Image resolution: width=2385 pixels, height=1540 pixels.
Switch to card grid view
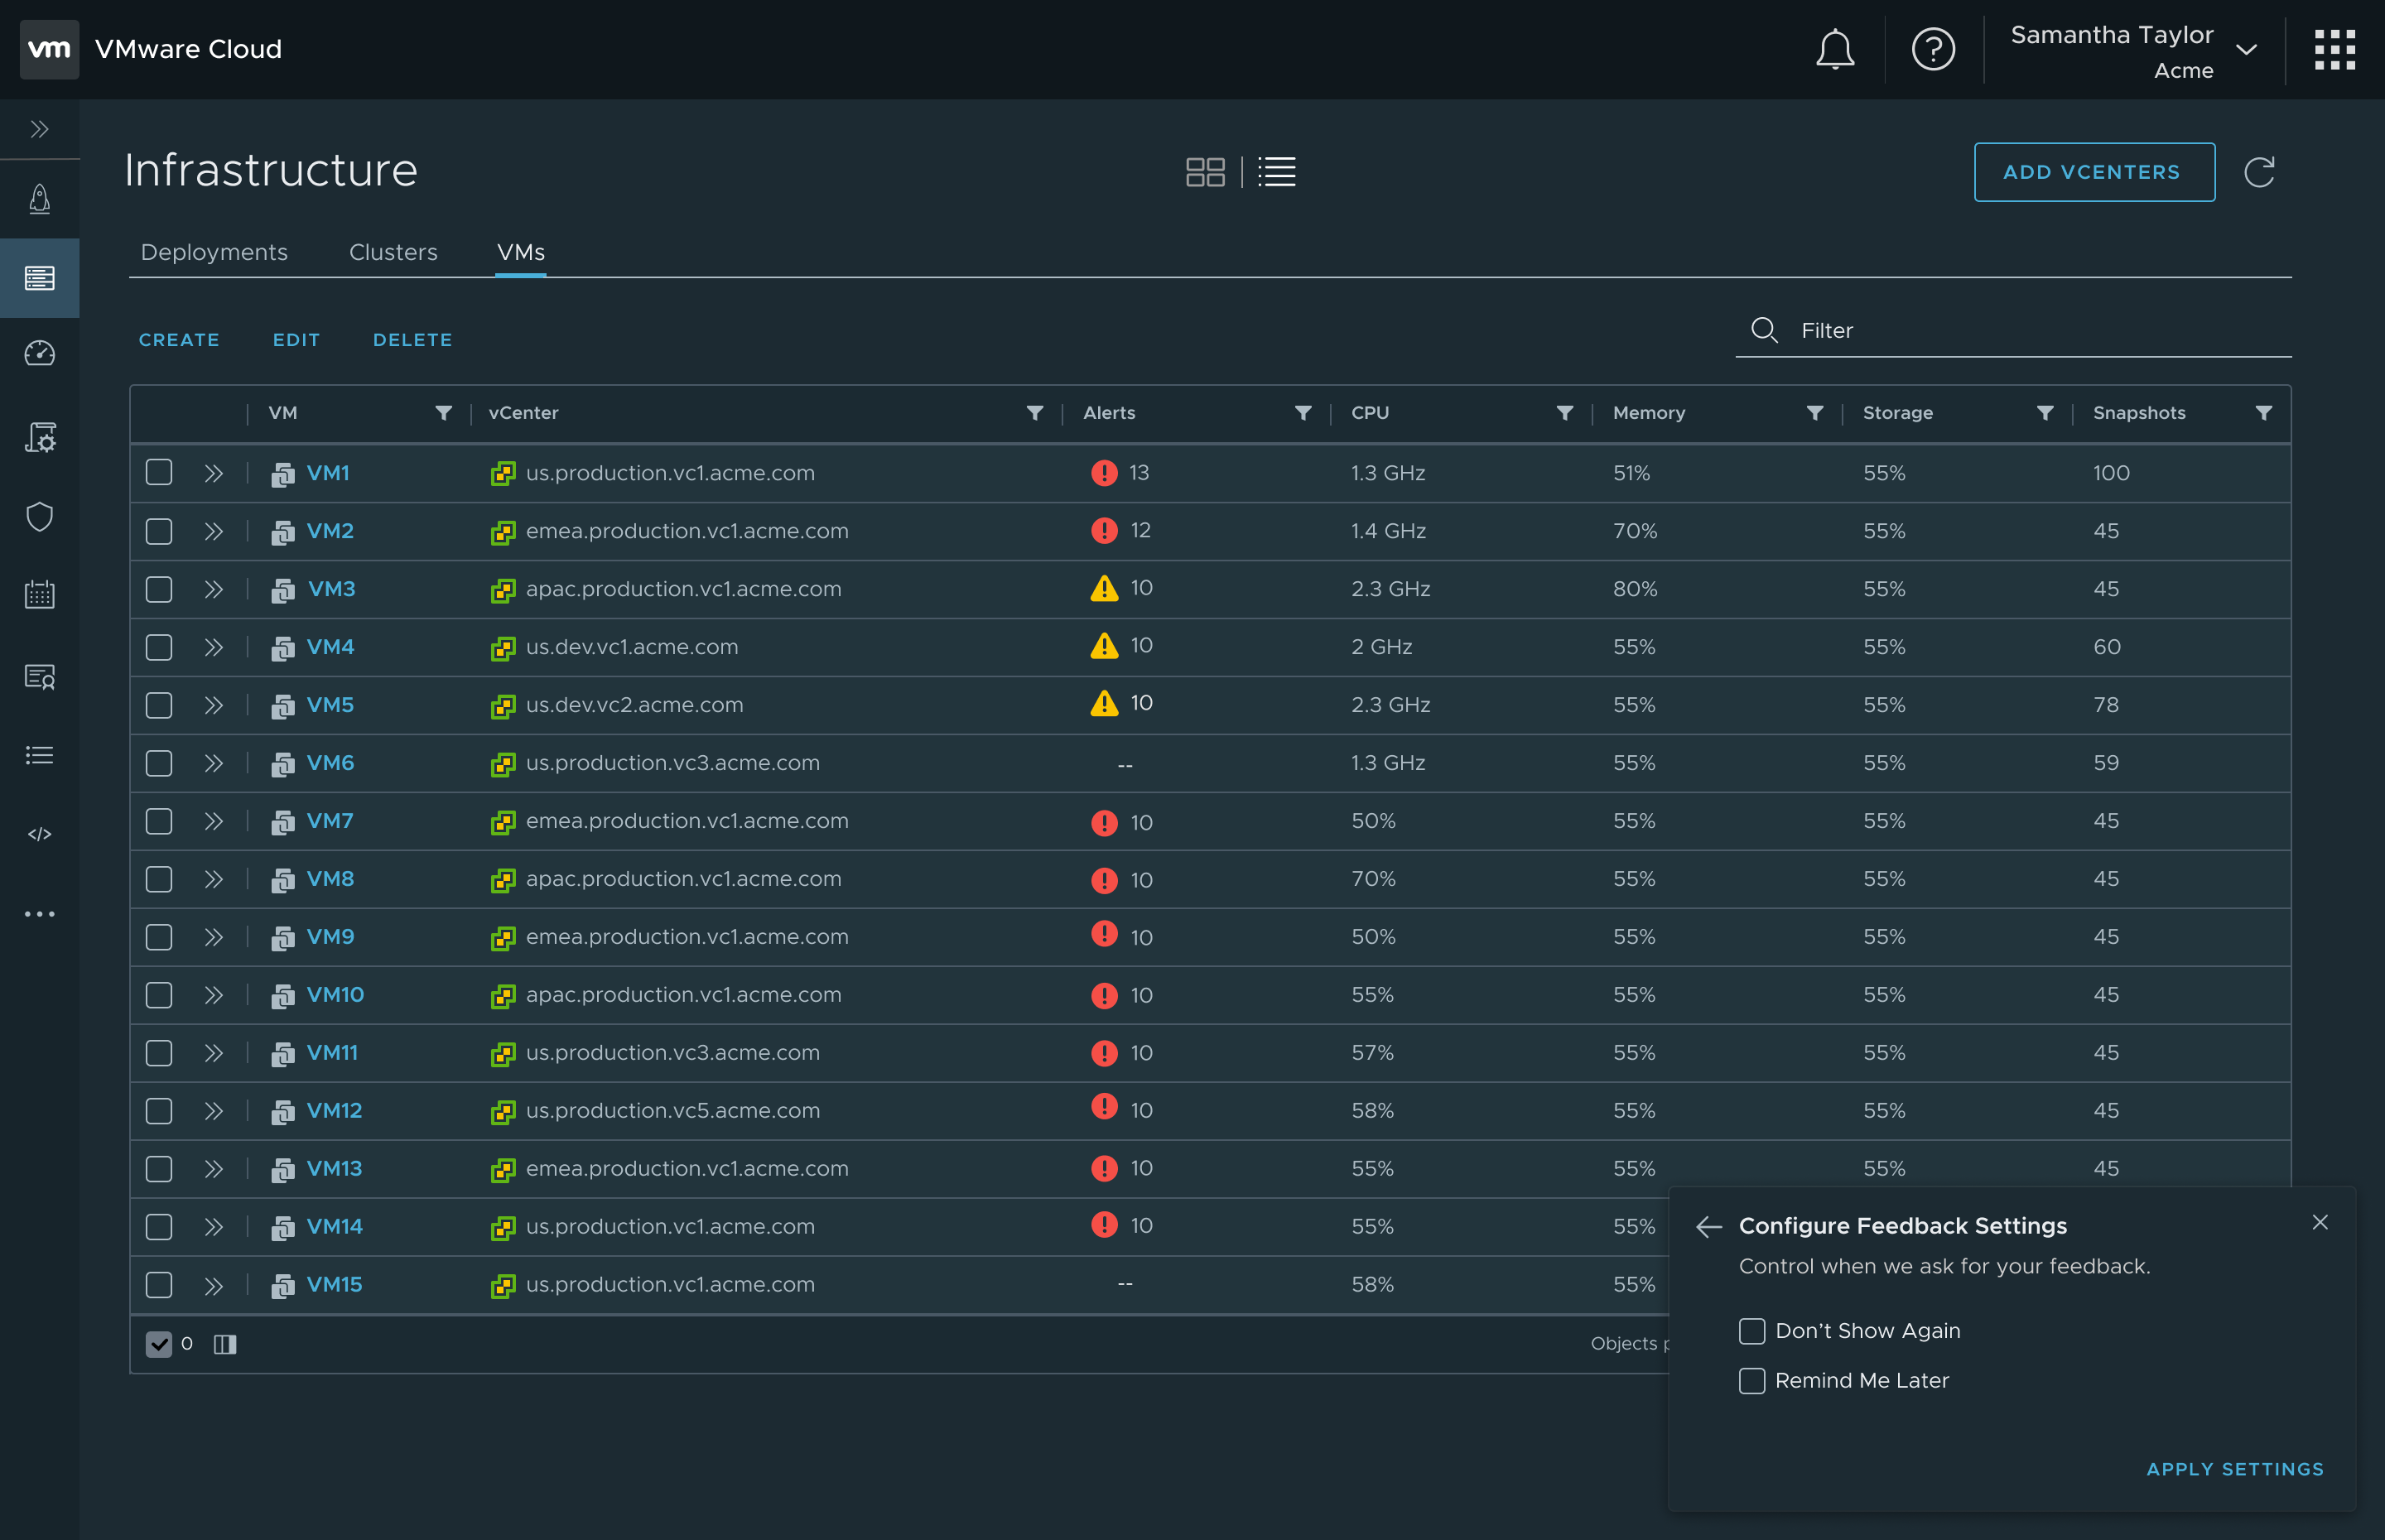click(x=1205, y=172)
